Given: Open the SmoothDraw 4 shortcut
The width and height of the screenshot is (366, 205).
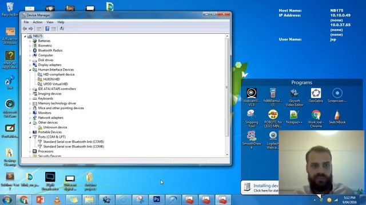Looking at the screenshot, I should 252,140.
